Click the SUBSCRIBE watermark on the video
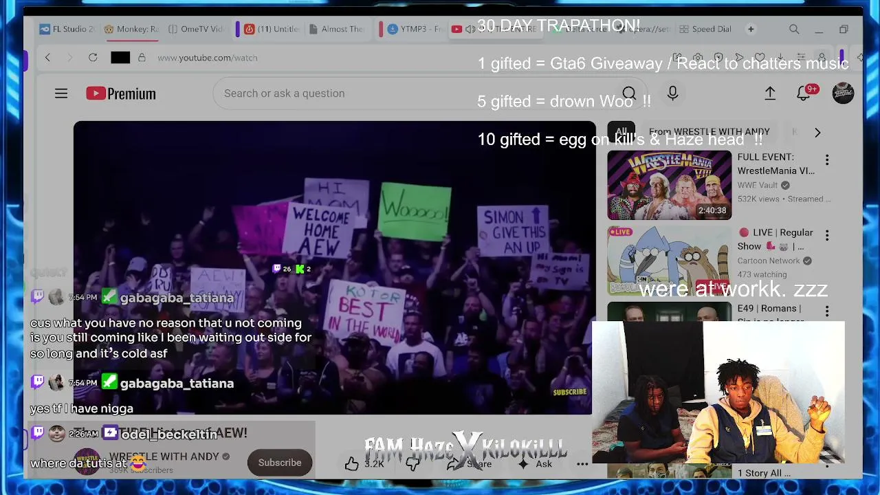Image resolution: width=880 pixels, height=495 pixels. coord(570,392)
